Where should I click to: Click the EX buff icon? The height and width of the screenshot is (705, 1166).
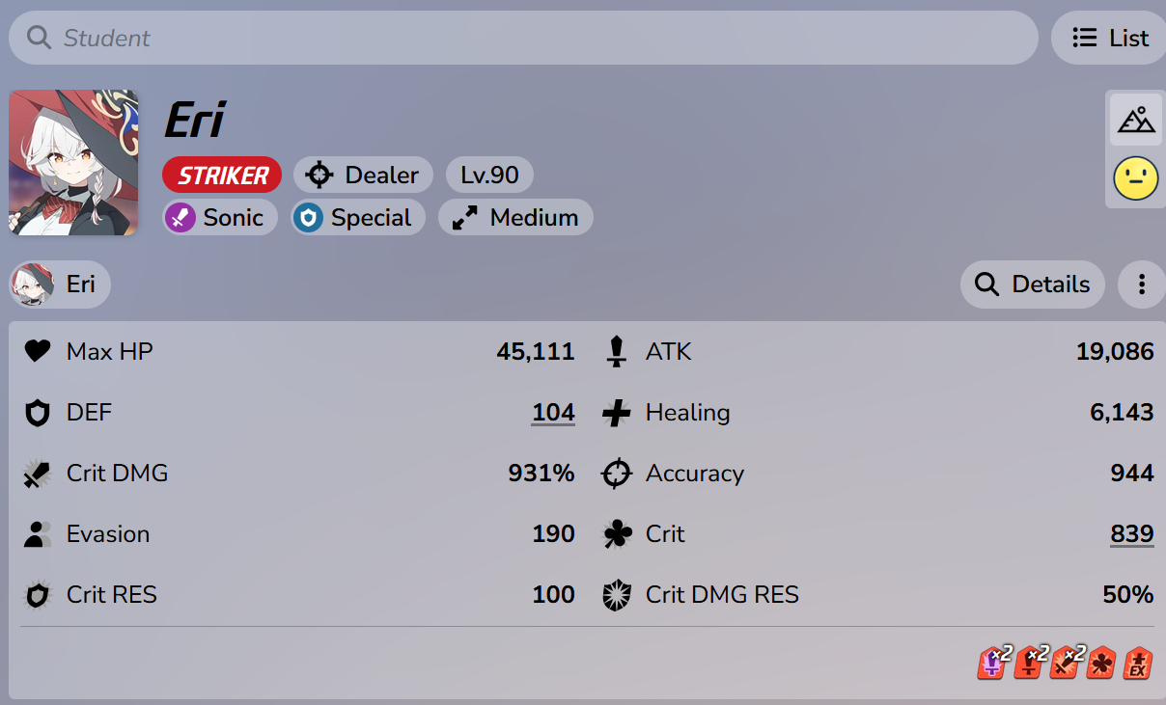1138,663
